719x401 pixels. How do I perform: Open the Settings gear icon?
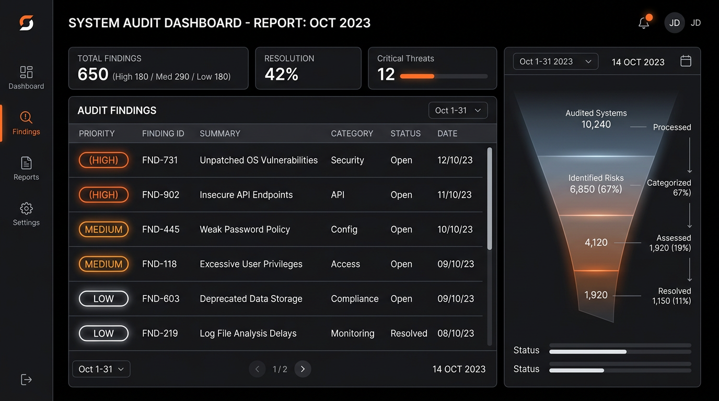click(x=26, y=208)
